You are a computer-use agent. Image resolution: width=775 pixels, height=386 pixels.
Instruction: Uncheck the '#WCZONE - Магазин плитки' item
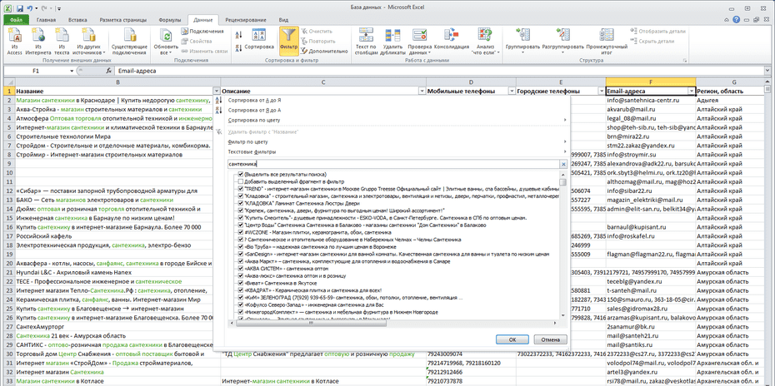click(x=241, y=232)
